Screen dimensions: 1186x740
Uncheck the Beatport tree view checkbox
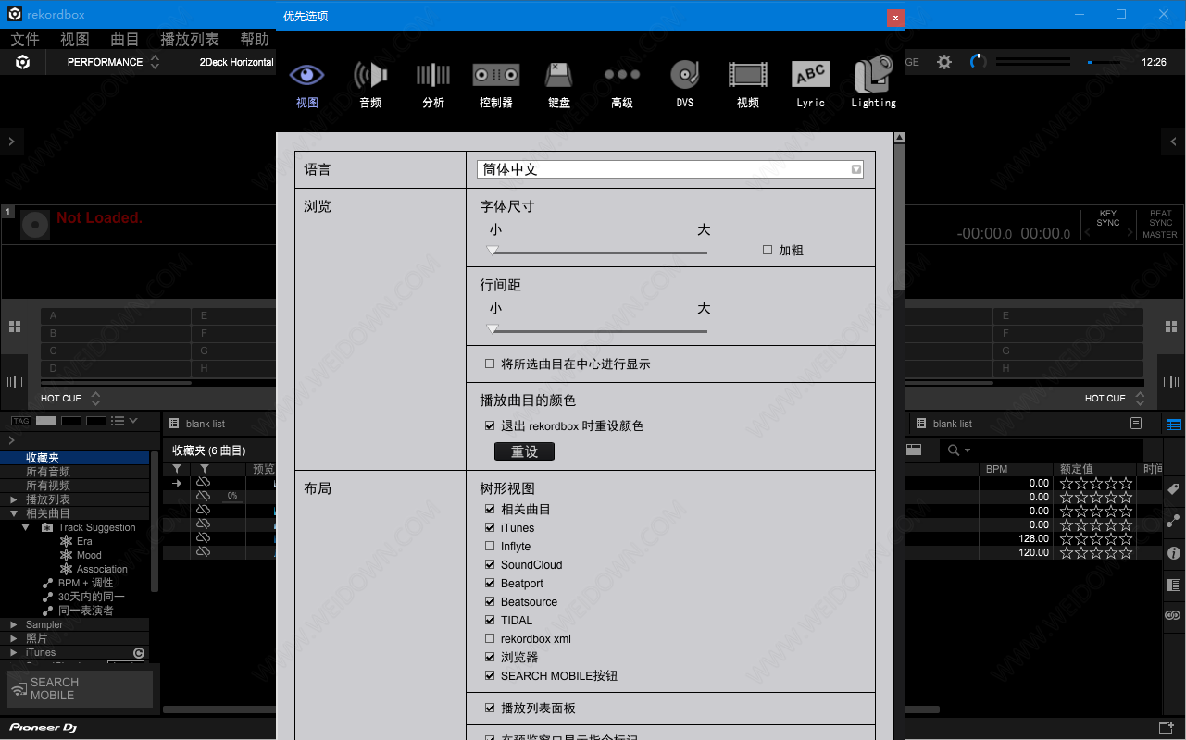pyautogui.click(x=490, y=584)
